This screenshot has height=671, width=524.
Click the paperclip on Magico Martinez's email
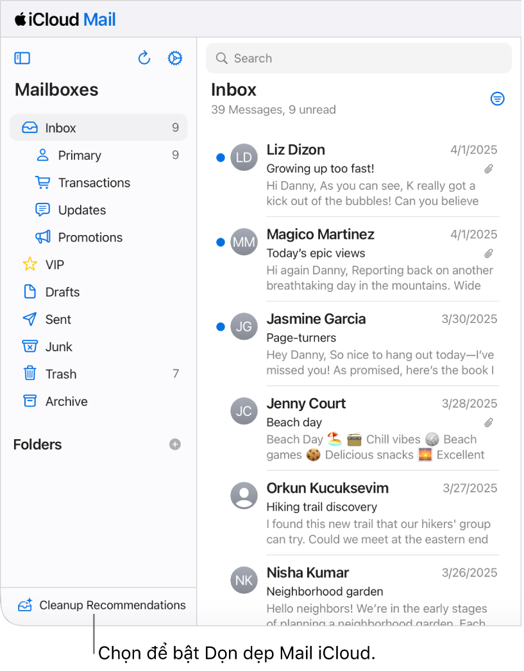489,254
